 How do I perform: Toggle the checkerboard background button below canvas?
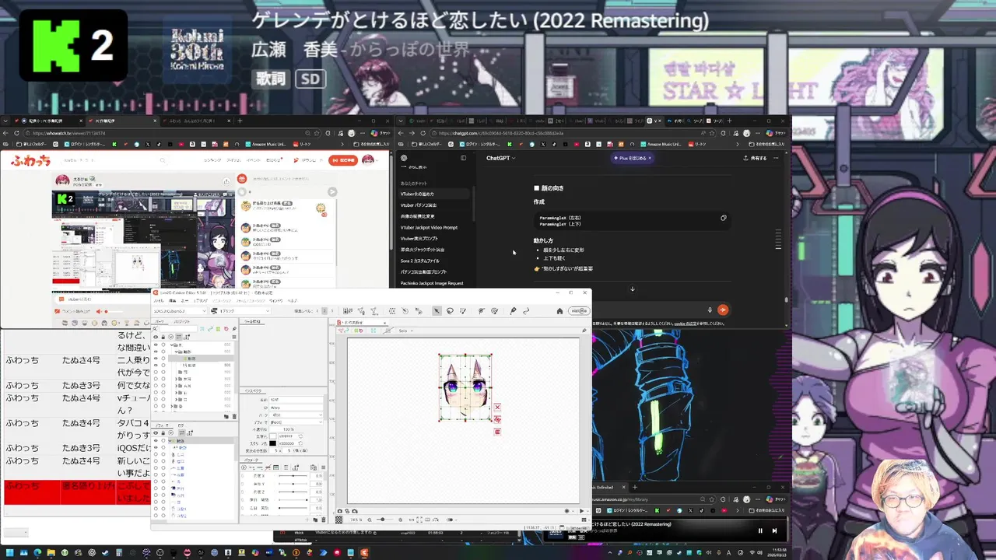coord(338,520)
